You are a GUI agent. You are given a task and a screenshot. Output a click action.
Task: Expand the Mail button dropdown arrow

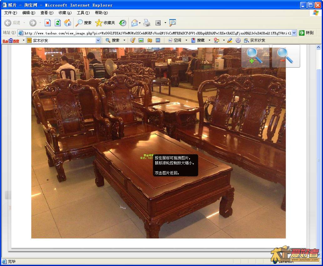[140, 23]
